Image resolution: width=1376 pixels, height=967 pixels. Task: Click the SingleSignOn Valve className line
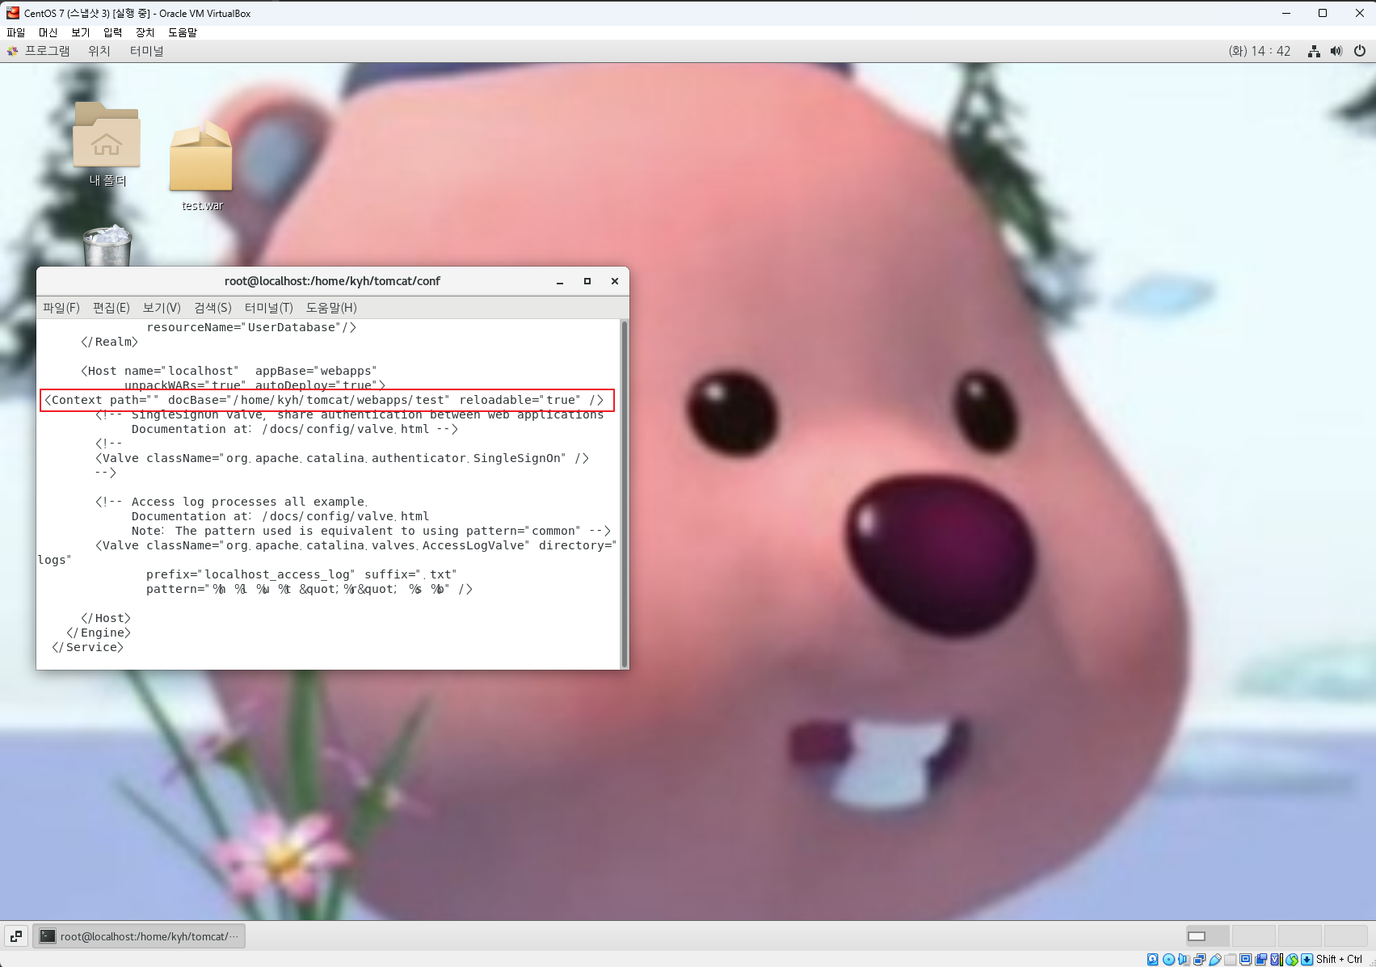click(x=342, y=458)
